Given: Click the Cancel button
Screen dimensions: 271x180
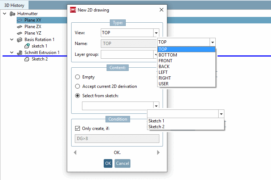Looking at the screenshot, I should point(122,163).
